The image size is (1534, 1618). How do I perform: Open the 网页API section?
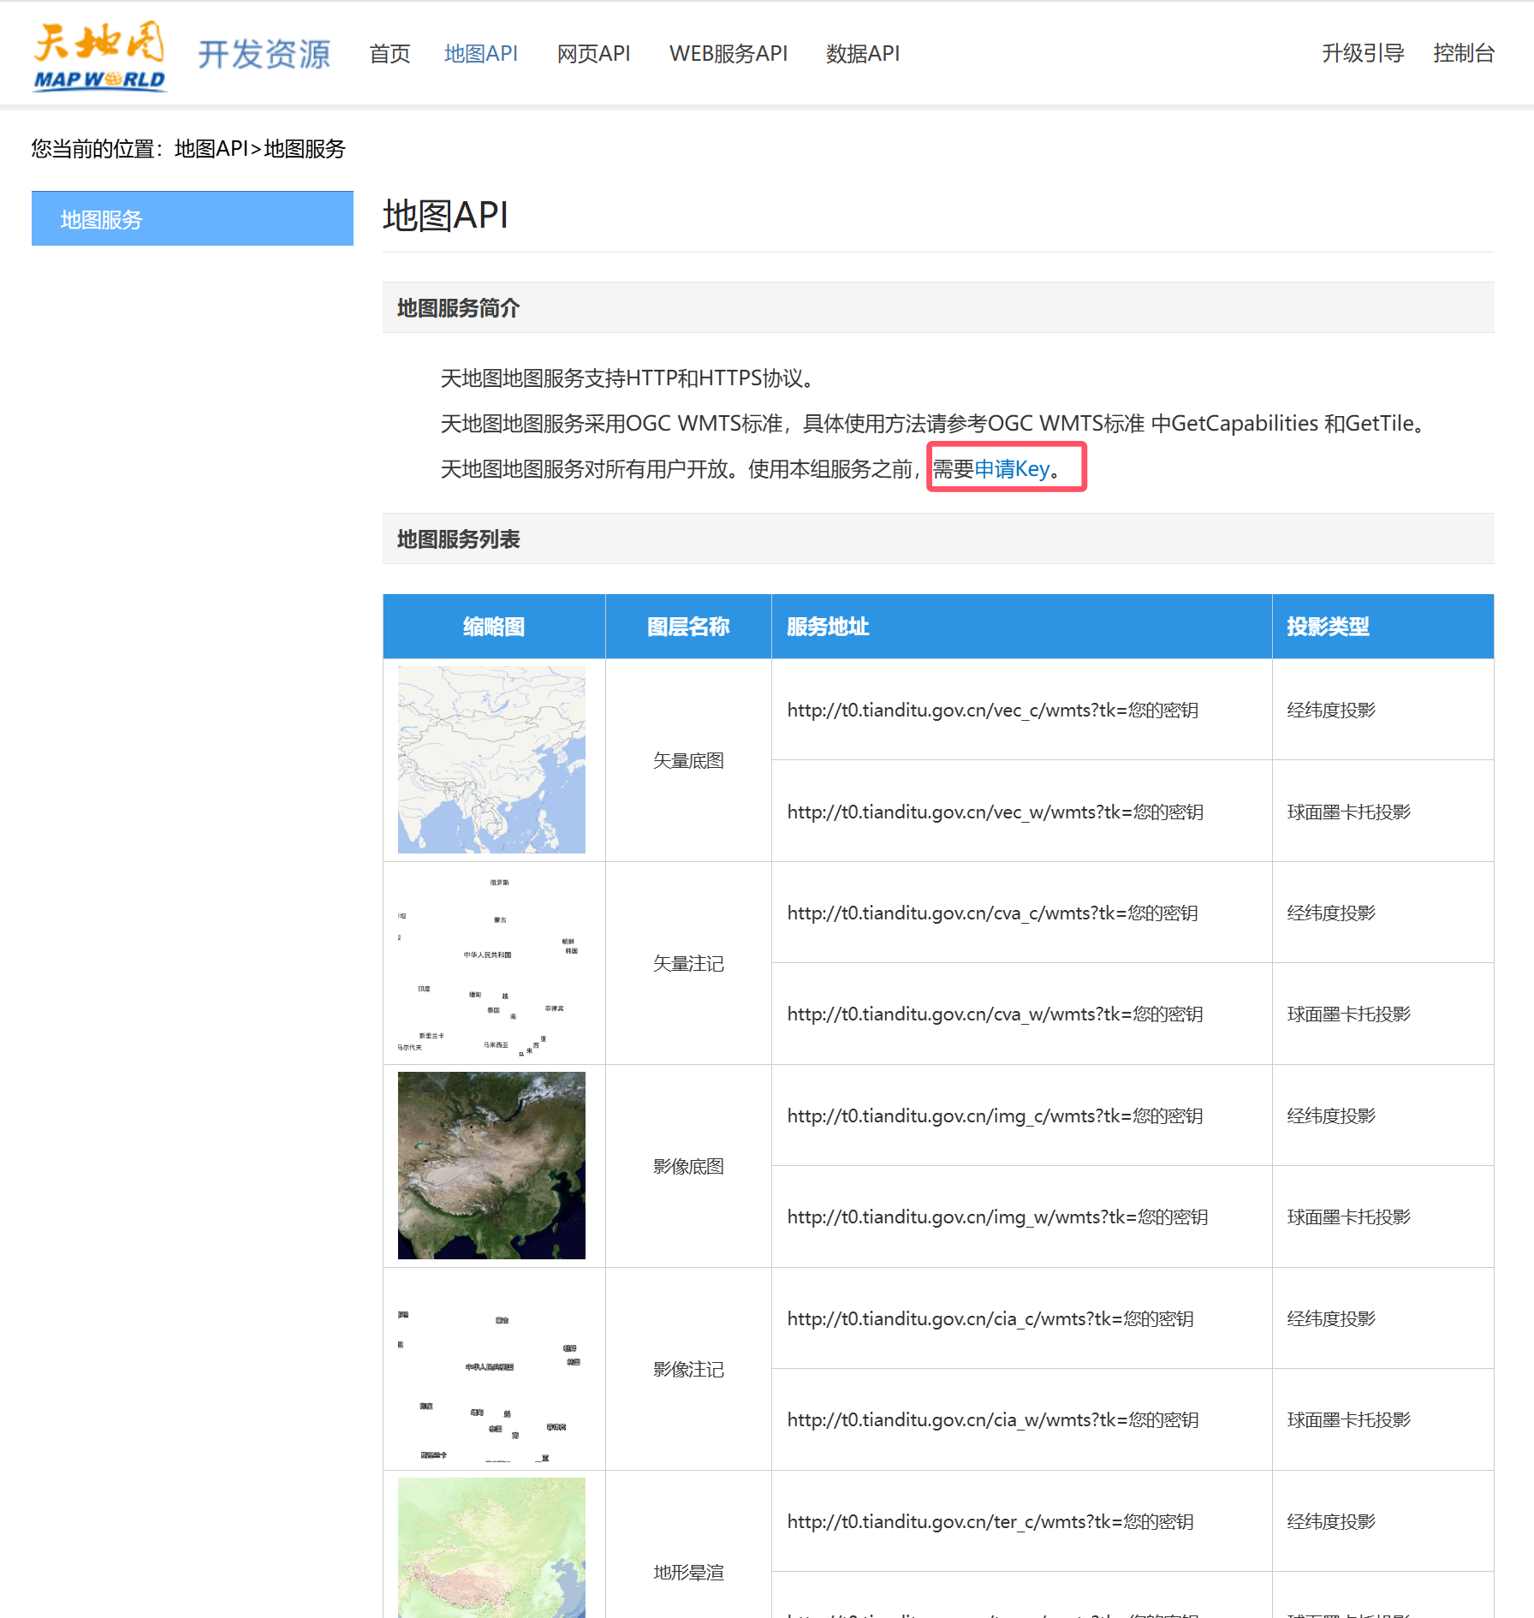click(593, 53)
